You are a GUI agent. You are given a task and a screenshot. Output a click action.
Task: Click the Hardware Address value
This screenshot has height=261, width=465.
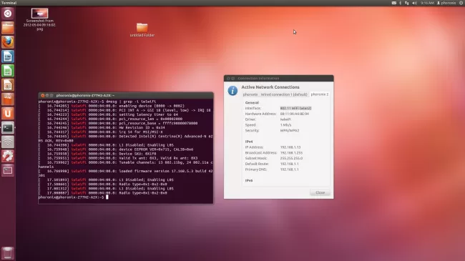(295, 114)
